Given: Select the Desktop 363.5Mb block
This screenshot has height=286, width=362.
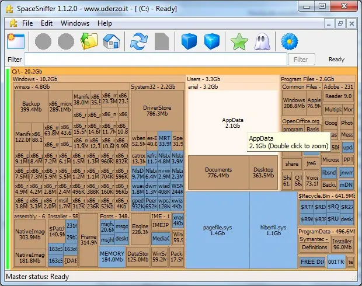Looking at the screenshot, I should point(263,172).
